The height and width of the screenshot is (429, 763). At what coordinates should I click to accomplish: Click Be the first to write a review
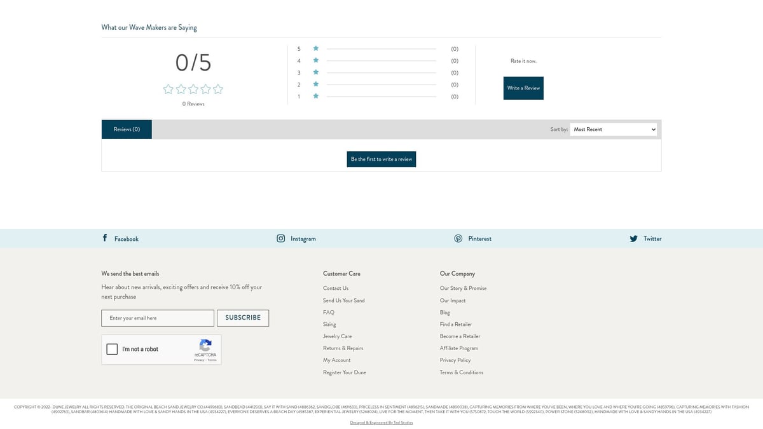pos(381,159)
